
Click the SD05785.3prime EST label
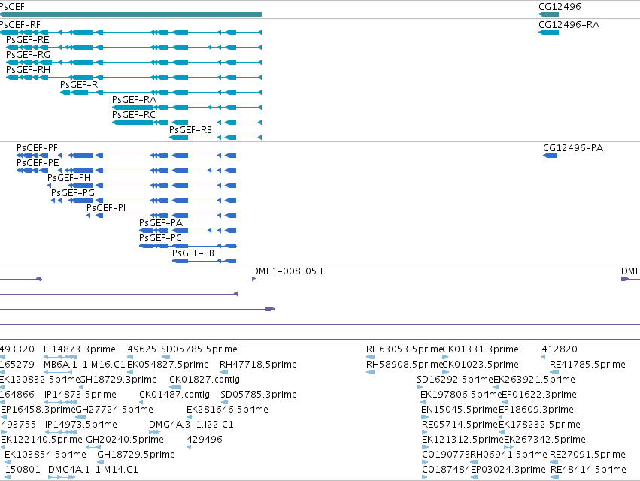coord(259,395)
